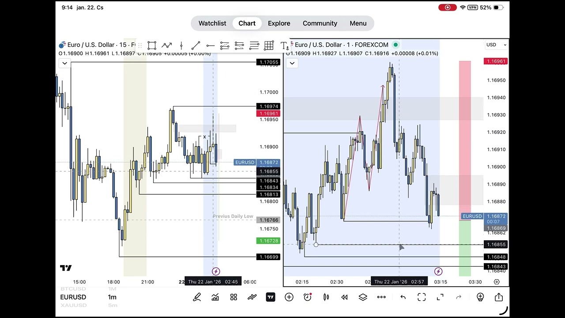Select the Fib retracement style tool

coord(239,45)
